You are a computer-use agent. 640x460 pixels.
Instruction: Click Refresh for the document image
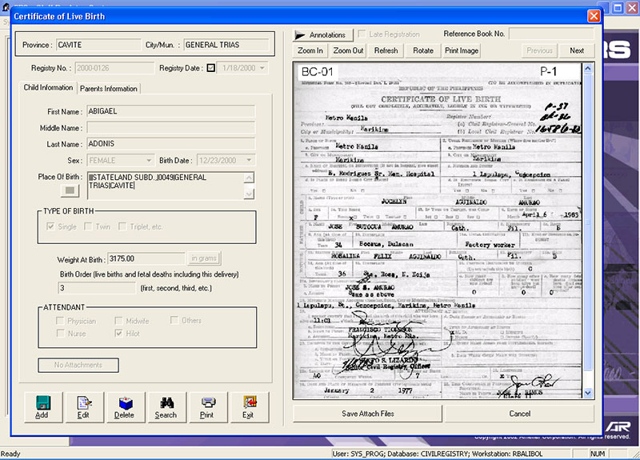pos(386,50)
